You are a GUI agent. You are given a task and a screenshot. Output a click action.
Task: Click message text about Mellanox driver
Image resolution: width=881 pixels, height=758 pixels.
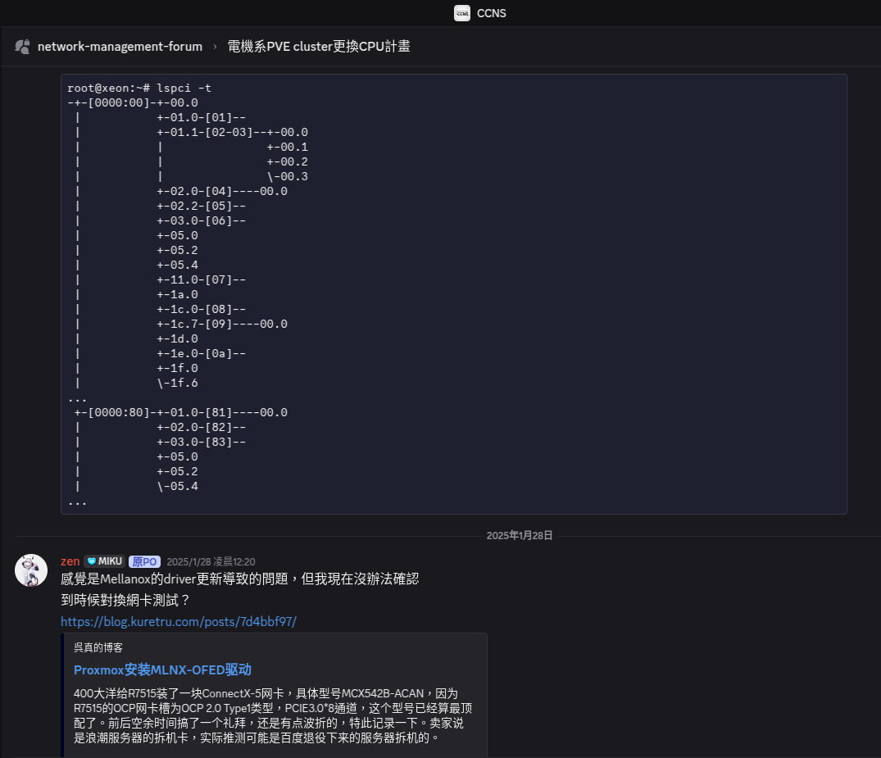point(240,579)
